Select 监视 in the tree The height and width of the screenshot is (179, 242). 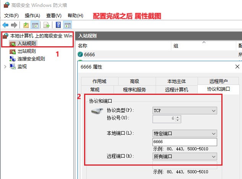click(x=22, y=67)
